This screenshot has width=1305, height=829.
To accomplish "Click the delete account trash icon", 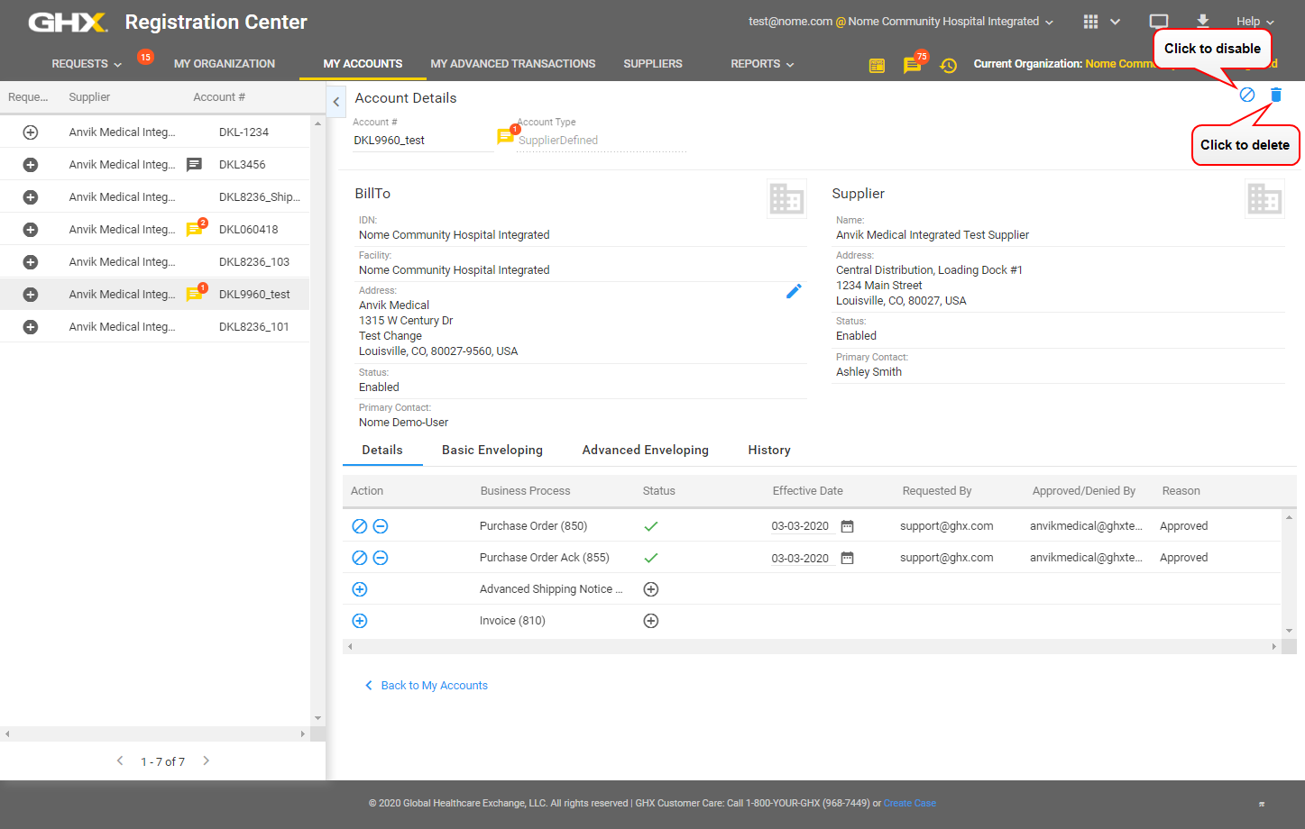I will [x=1275, y=95].
